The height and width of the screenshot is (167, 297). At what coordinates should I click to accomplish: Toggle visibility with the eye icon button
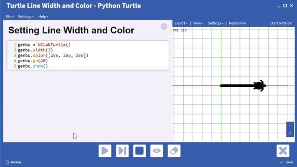[x=157, y=151]
